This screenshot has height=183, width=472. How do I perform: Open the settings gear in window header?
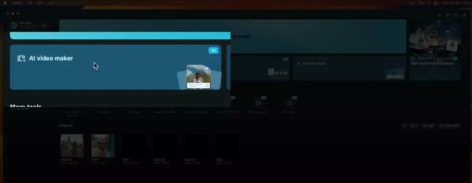[x=465, y=15]
